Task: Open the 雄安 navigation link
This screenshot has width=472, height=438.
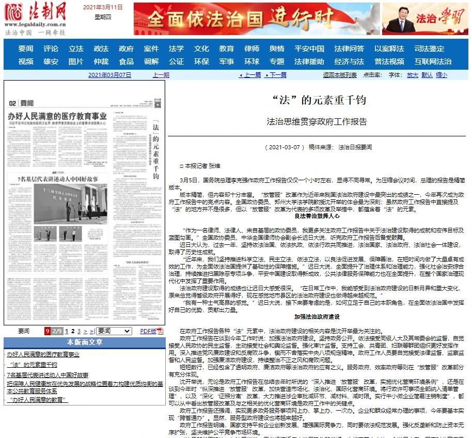Action: click(51, 61)
